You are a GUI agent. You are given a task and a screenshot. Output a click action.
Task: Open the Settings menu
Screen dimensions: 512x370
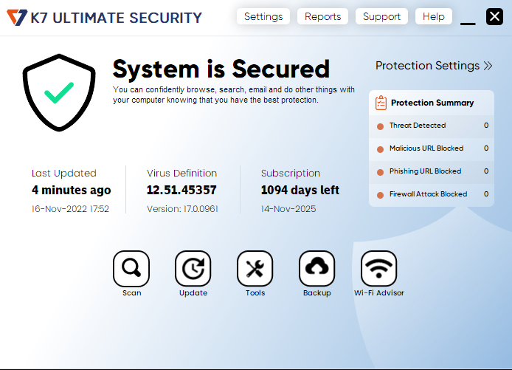263,16
